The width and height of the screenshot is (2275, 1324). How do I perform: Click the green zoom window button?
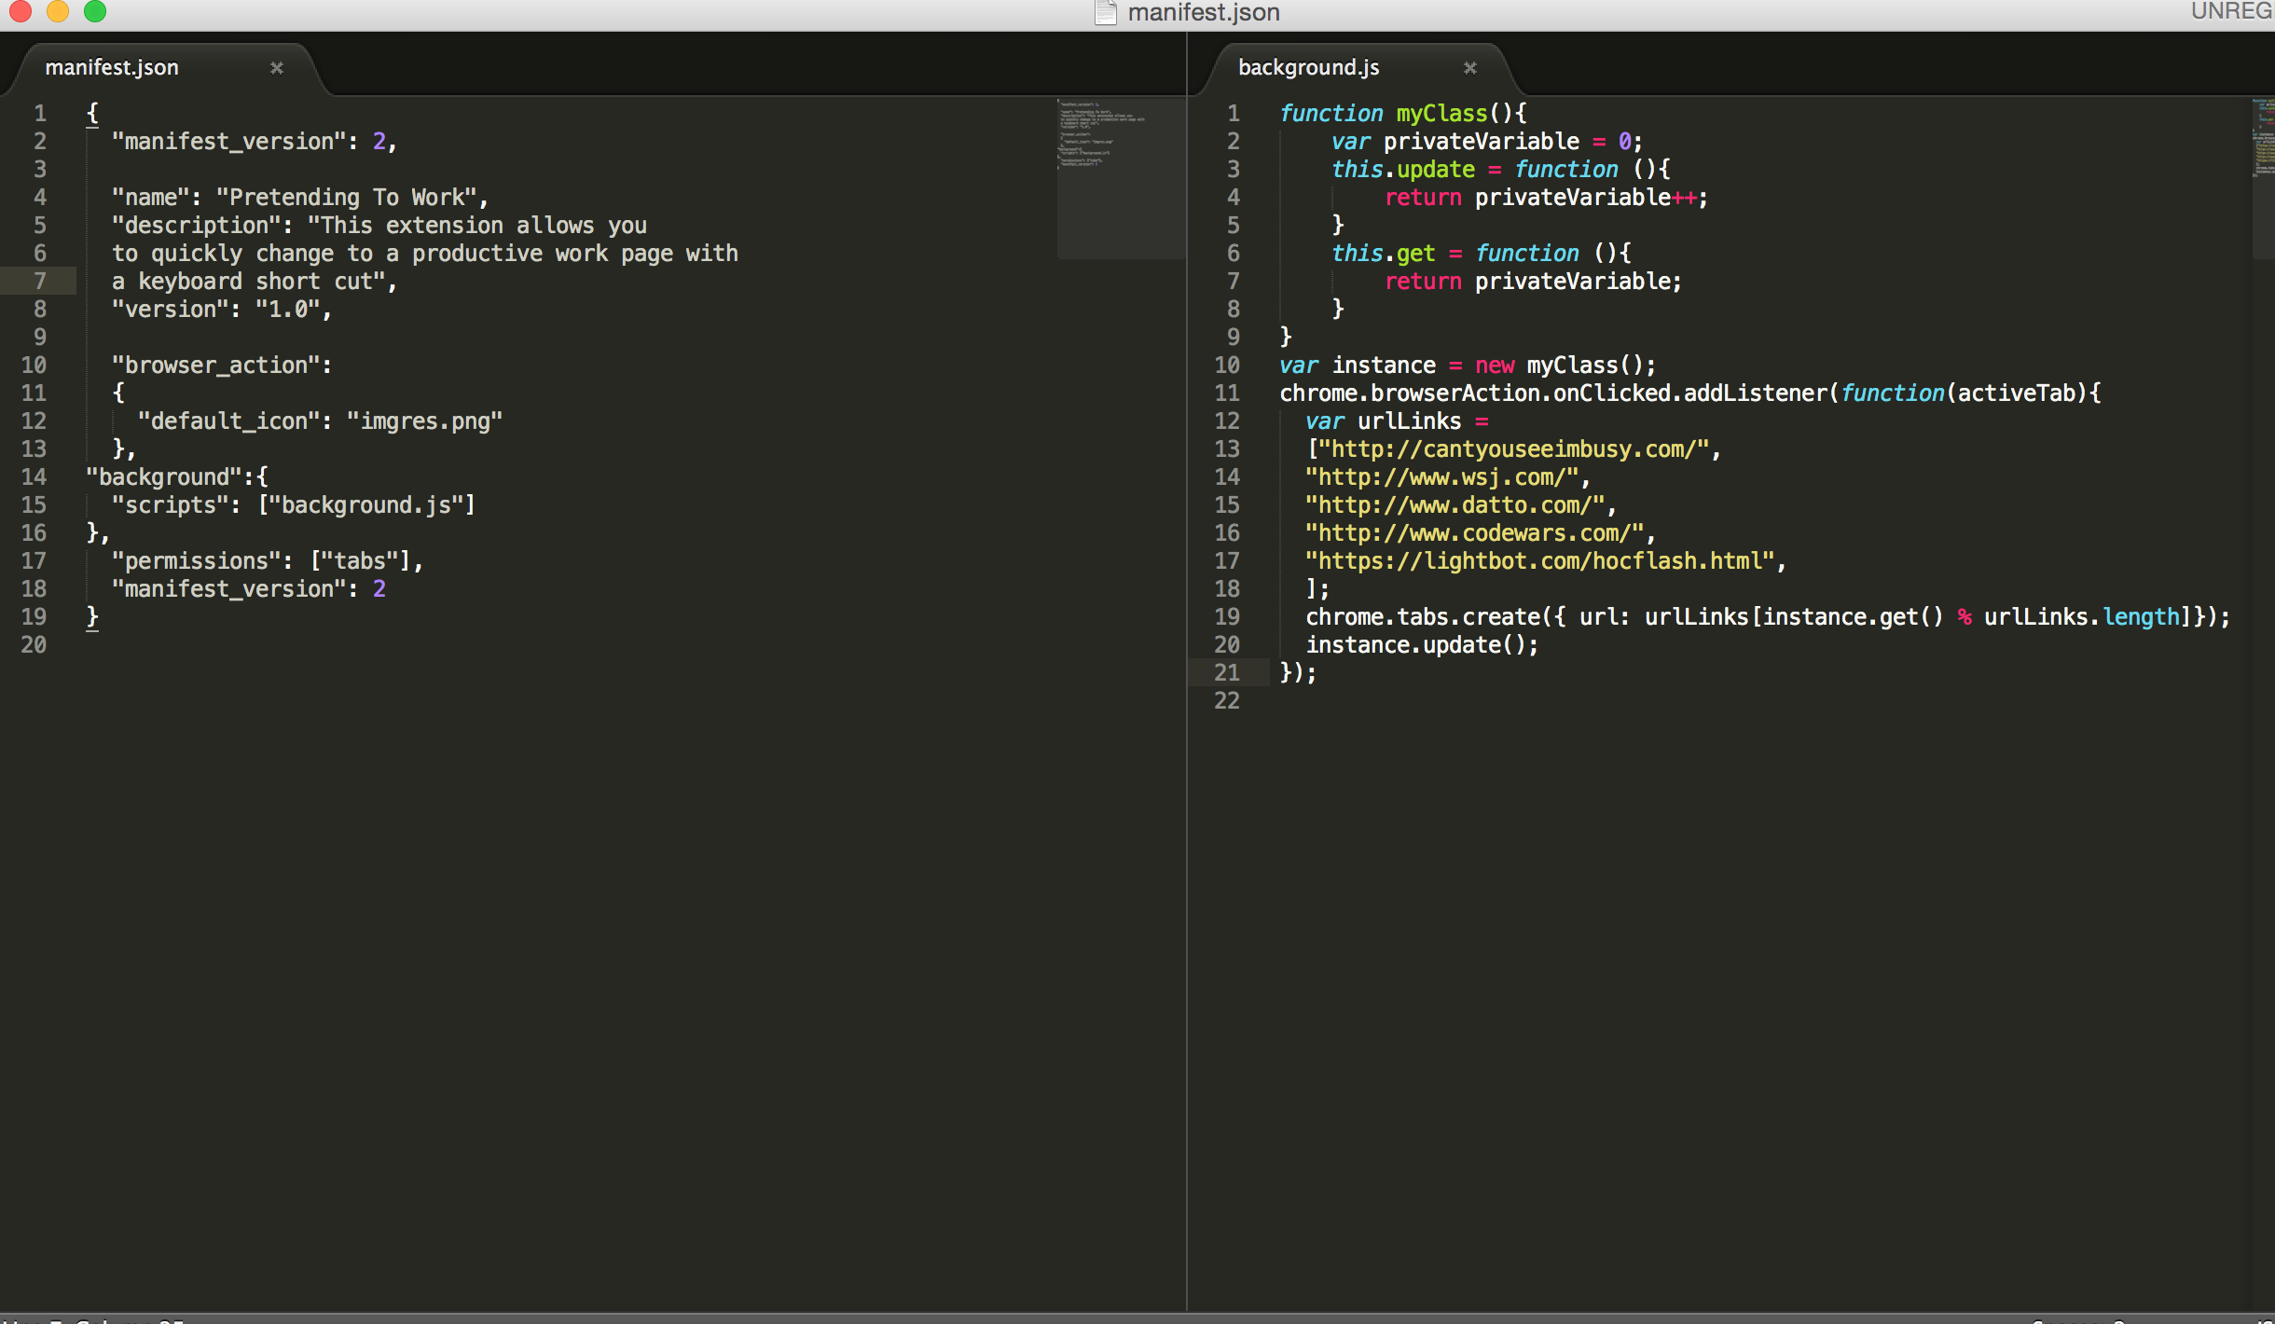(x=95, y=11)
